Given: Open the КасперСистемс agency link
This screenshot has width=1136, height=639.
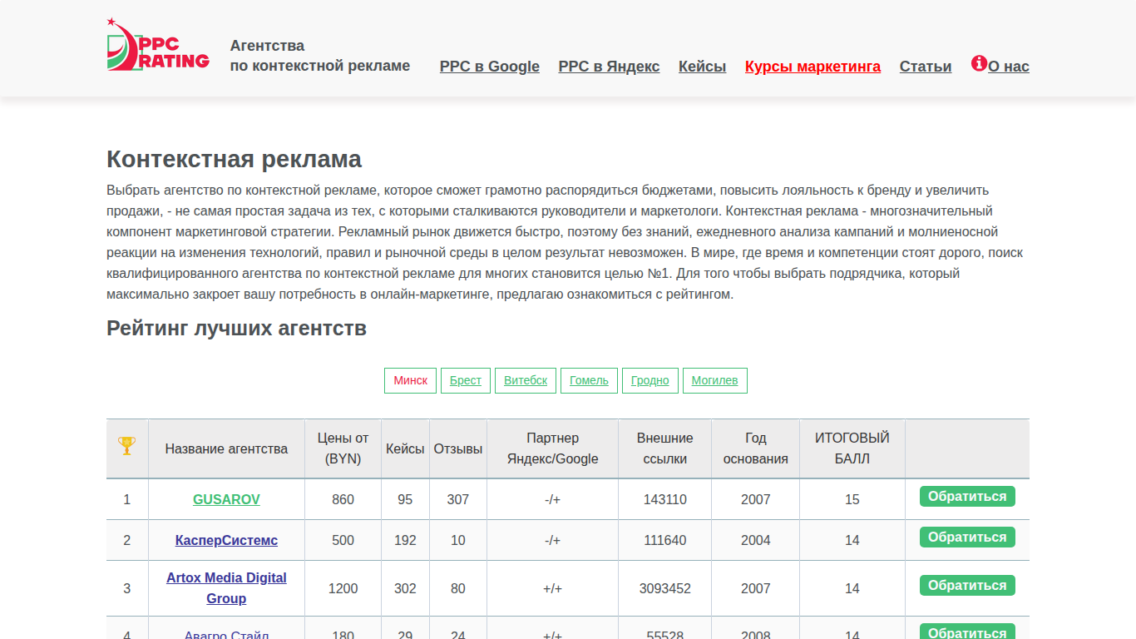Looking at the screenshot, I should pyautogui.click(x=226, y=540).
